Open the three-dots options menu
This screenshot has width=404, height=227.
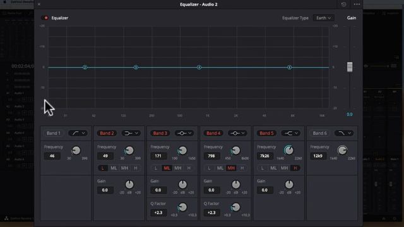357,4
